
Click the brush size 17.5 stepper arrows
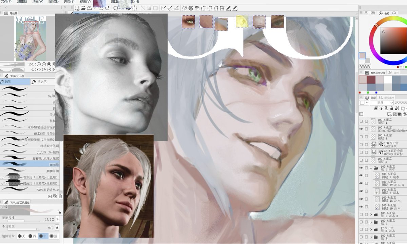pos(53,219)
